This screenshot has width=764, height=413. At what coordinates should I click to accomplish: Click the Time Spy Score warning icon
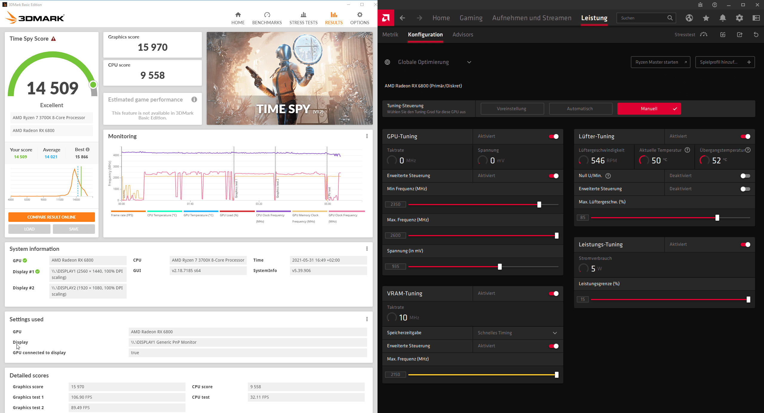(x=53, y=39)
